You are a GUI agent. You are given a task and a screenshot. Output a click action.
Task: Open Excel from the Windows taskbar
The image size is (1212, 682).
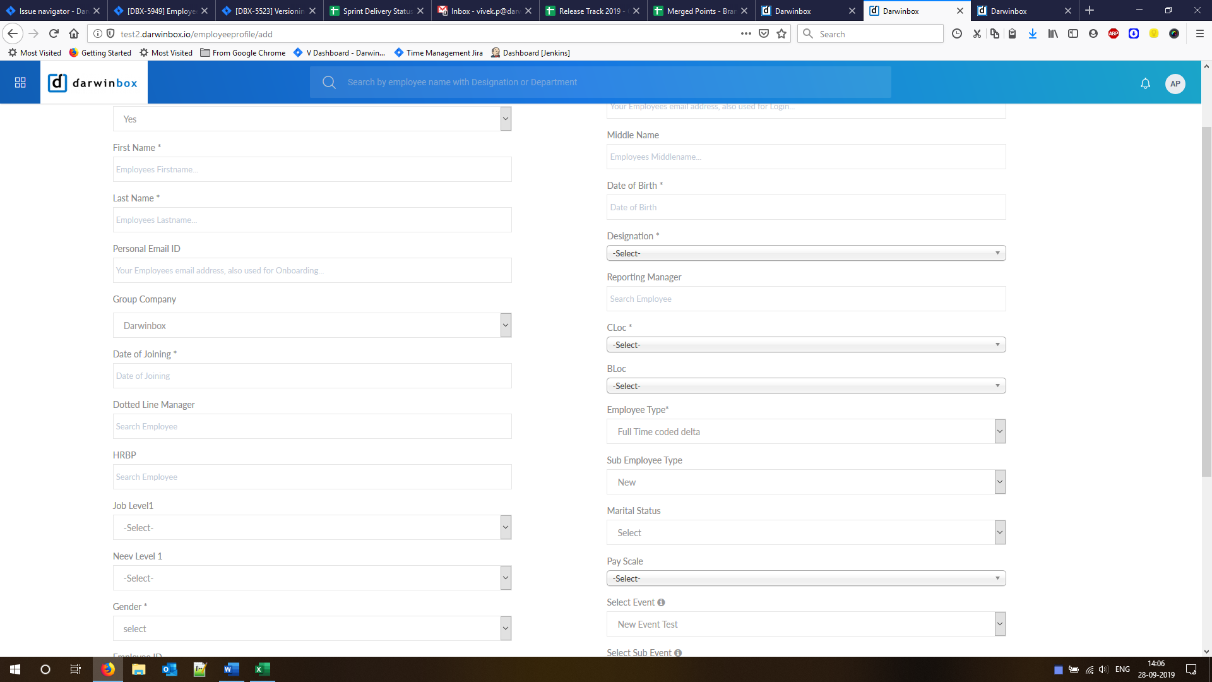click(262, 669)
